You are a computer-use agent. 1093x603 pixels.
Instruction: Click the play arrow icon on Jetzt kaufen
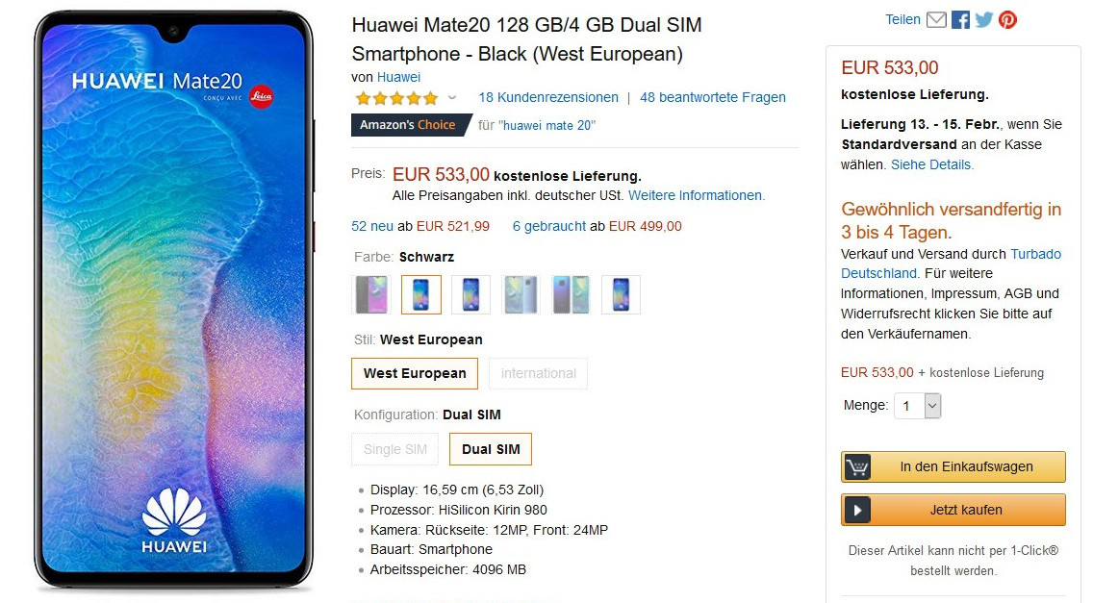857,510
